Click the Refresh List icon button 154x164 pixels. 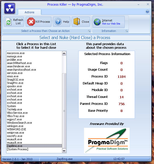point(14,22)
